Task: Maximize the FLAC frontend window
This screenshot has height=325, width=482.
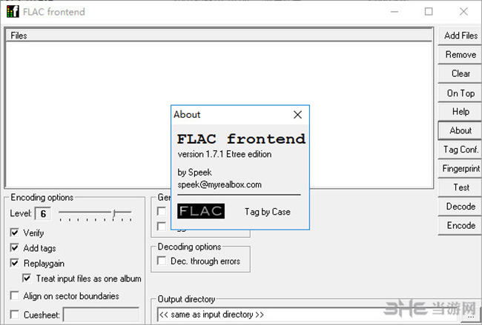Action: coord(429,12)
